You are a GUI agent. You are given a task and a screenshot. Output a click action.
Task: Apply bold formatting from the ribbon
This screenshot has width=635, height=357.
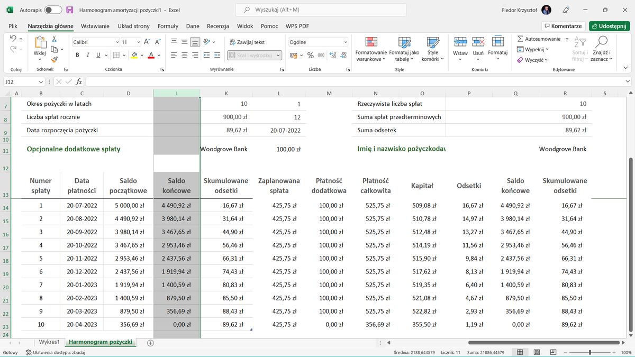click(77, 54)
